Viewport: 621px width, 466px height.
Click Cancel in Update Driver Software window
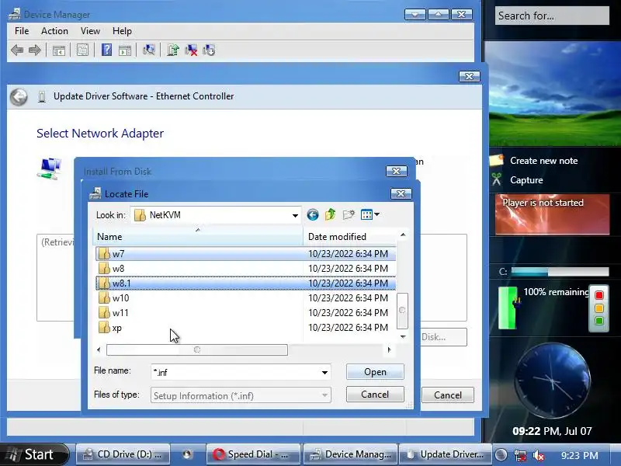pos(448,395)
